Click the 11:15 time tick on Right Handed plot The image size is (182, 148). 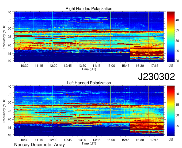[x=39, y=66]
